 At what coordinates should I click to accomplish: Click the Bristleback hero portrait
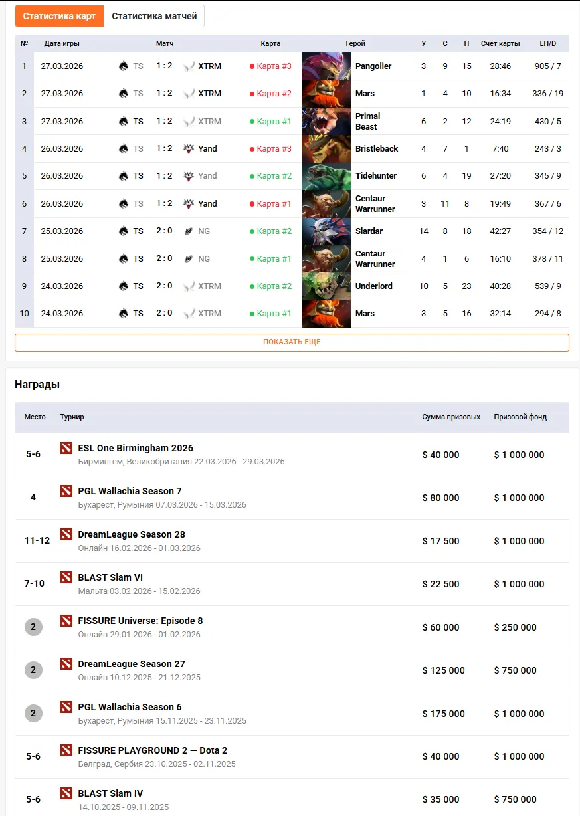326,148
